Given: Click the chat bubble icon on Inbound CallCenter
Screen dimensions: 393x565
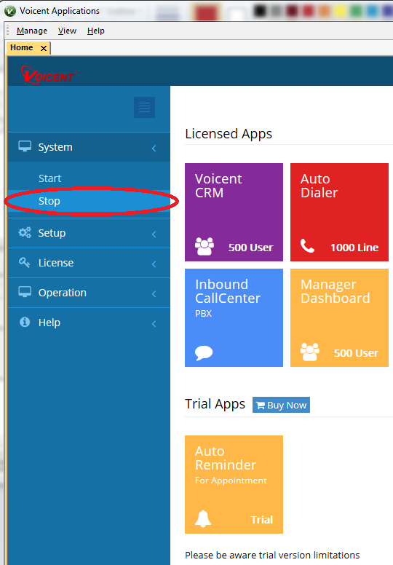Looking at the screenshot, I should tap(204, 353).
